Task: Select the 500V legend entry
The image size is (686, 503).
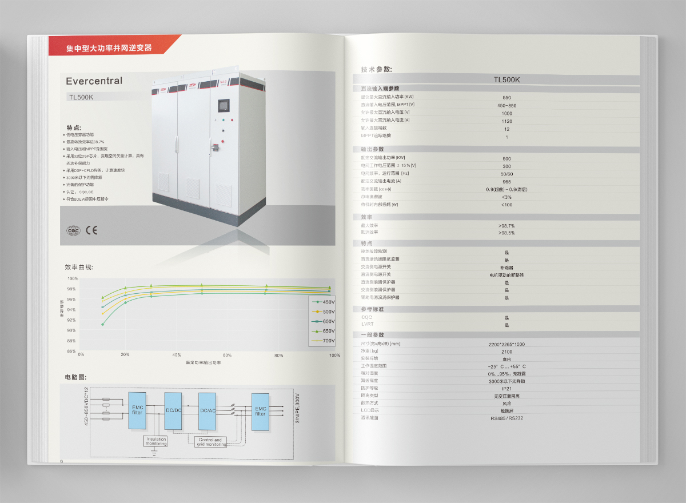Action: click(x=322, y=312)
